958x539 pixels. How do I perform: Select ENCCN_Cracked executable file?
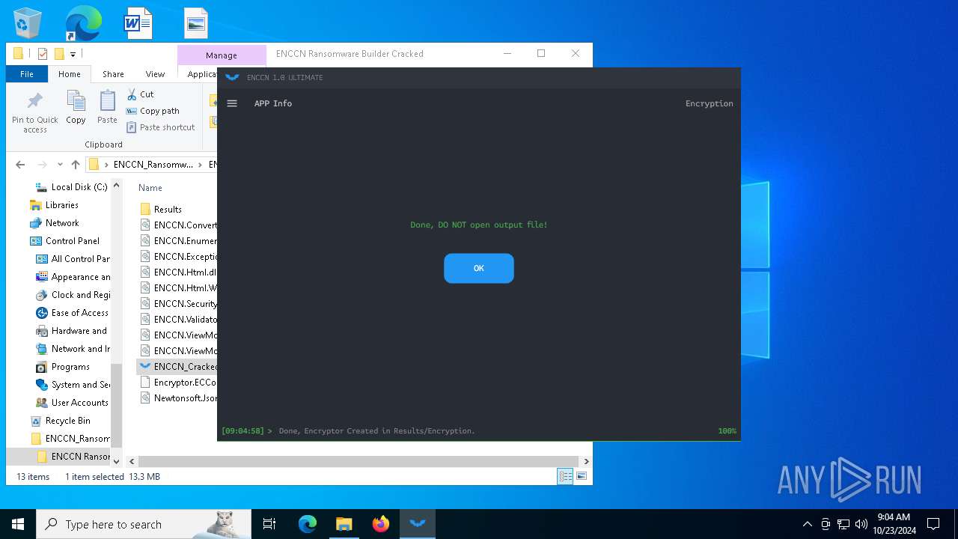click(178, 367)
